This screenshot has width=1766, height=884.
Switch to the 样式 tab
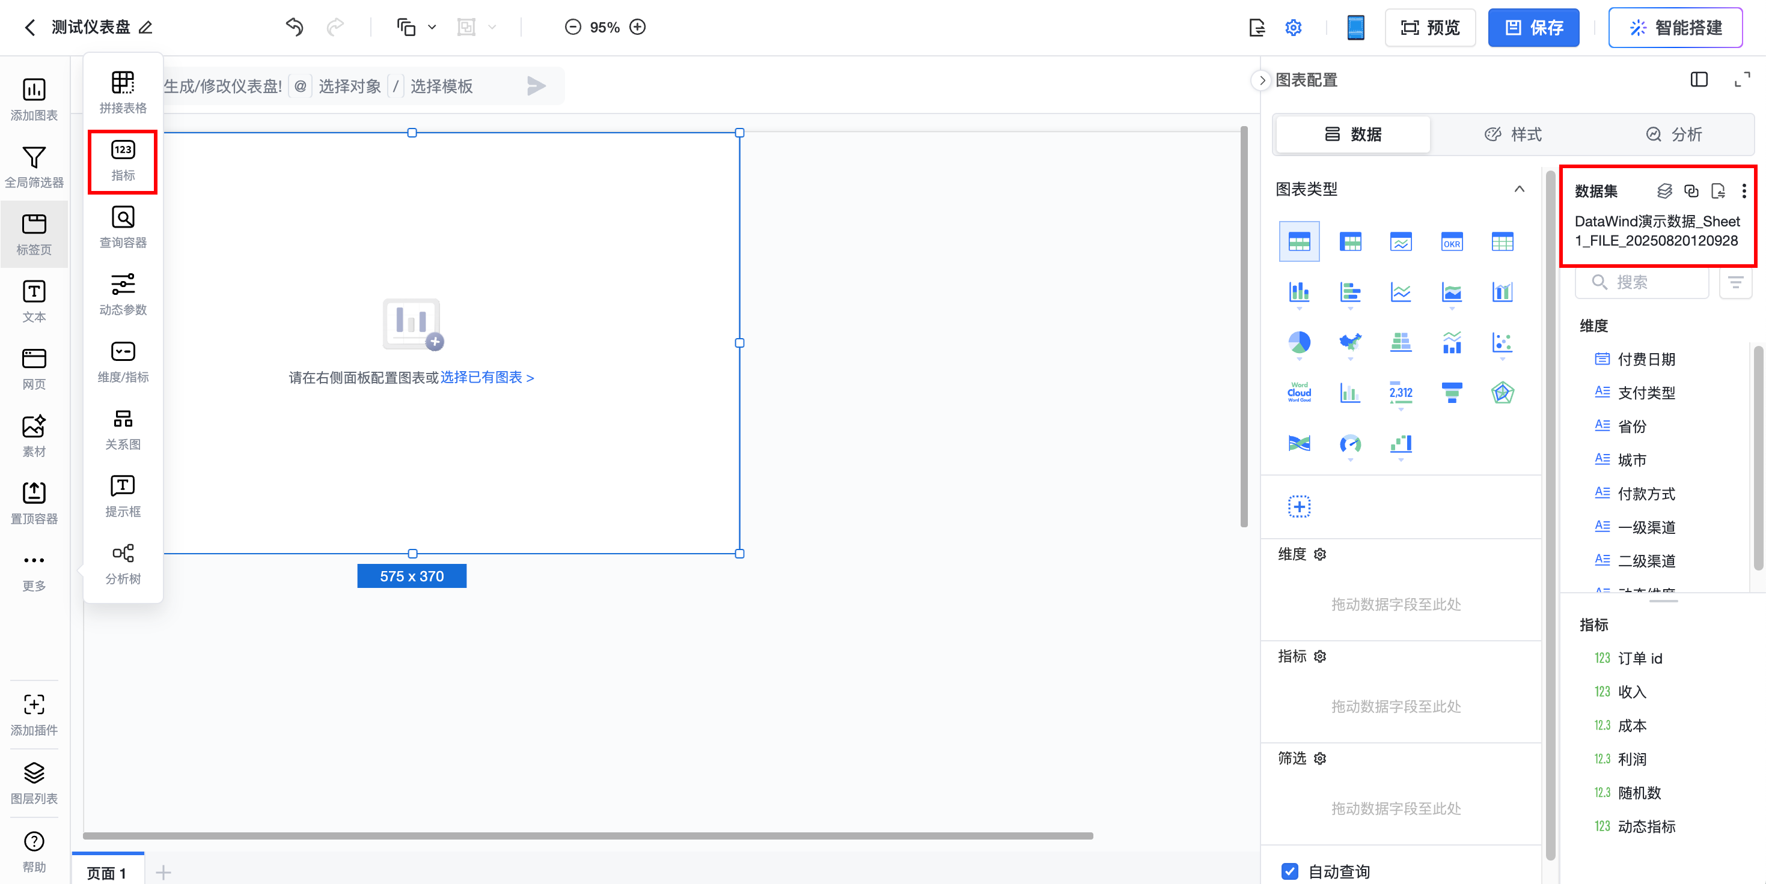1513,134
